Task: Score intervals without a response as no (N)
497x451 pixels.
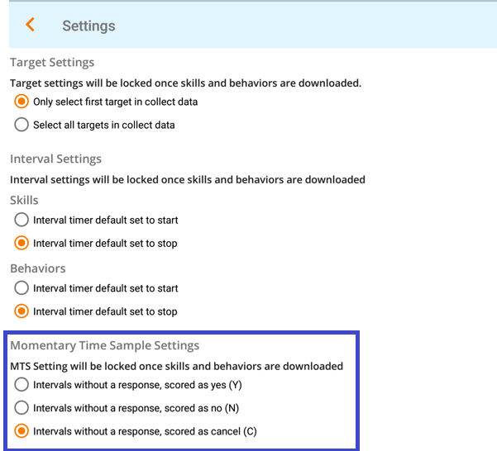Action: click(22, 407)
